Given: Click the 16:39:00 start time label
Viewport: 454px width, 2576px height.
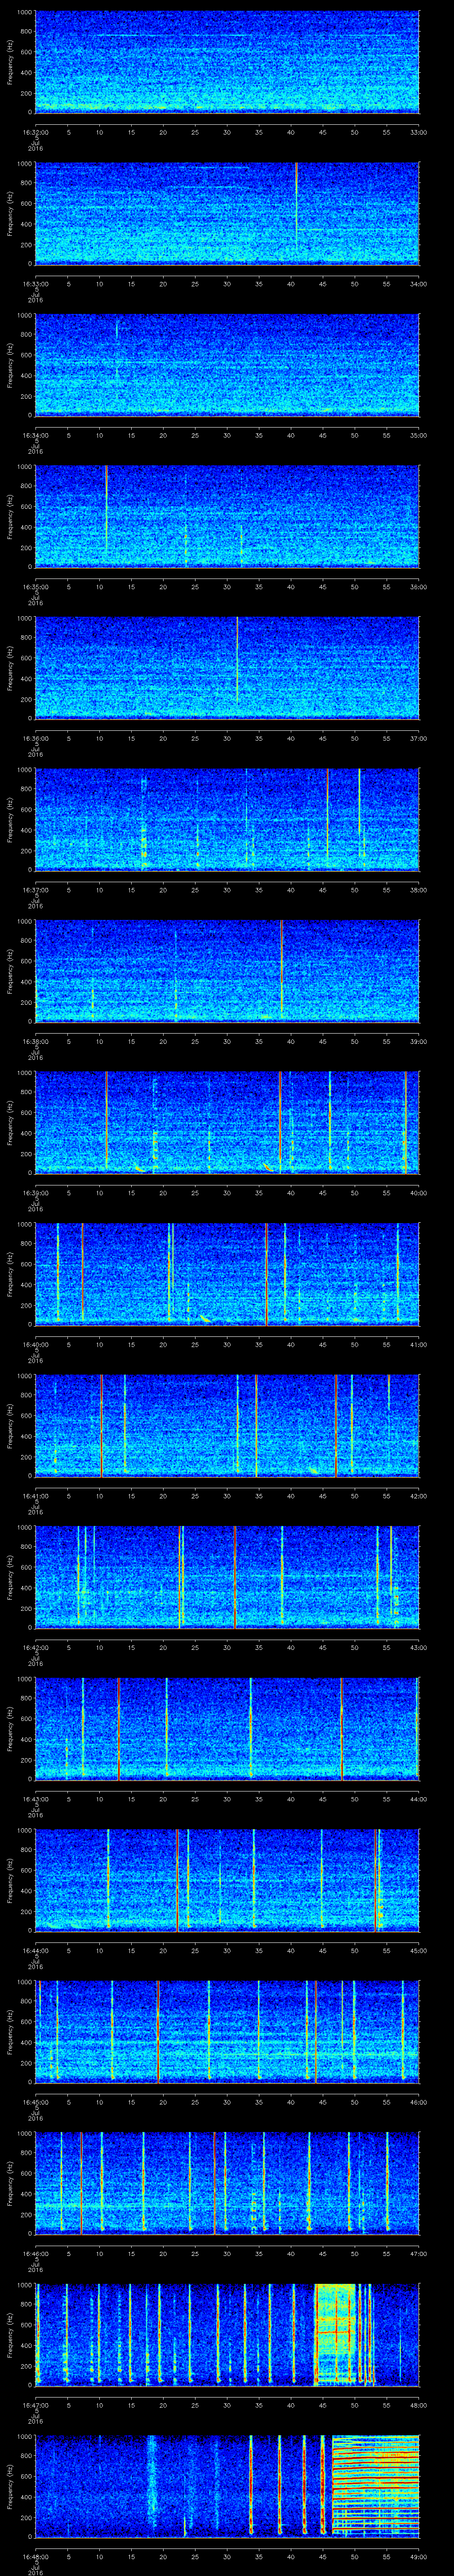Looking at the screenshot, I should pyautogui.click(x=35, y=1193).
